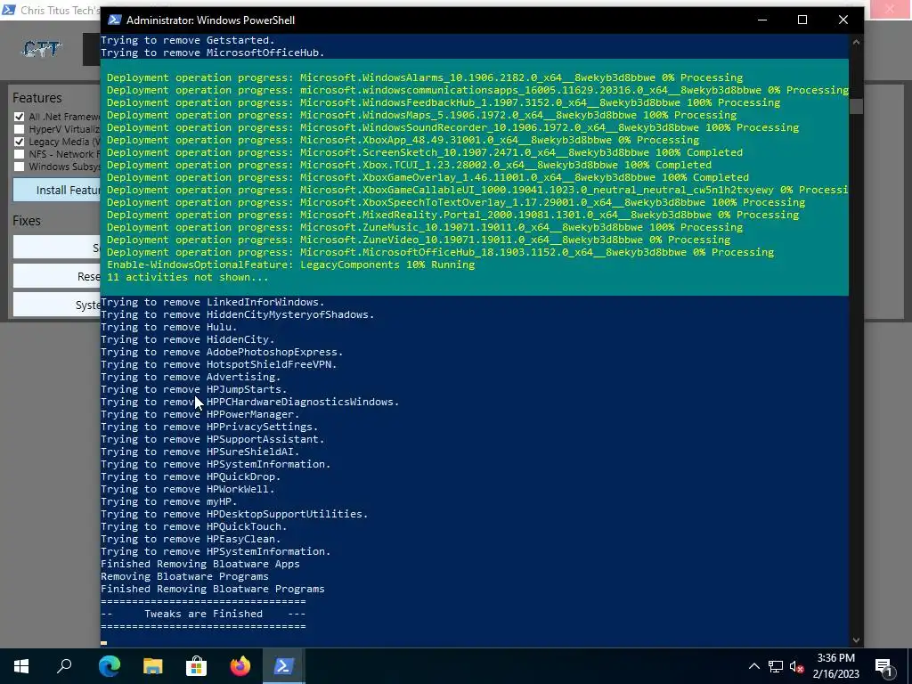Open taskbar search magnifier
Screen dimensions: 912x684
click(64, 666)
